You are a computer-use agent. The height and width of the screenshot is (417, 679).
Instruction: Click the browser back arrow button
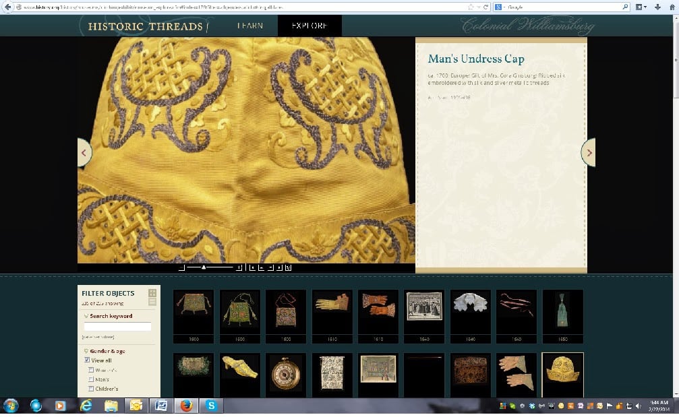pyautogui.click(x=7, y=7)
